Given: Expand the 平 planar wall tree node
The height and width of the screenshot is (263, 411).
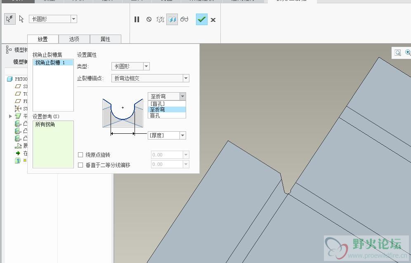Looking at the screenshot, I should pyautogui.click(x=10, y=116).
